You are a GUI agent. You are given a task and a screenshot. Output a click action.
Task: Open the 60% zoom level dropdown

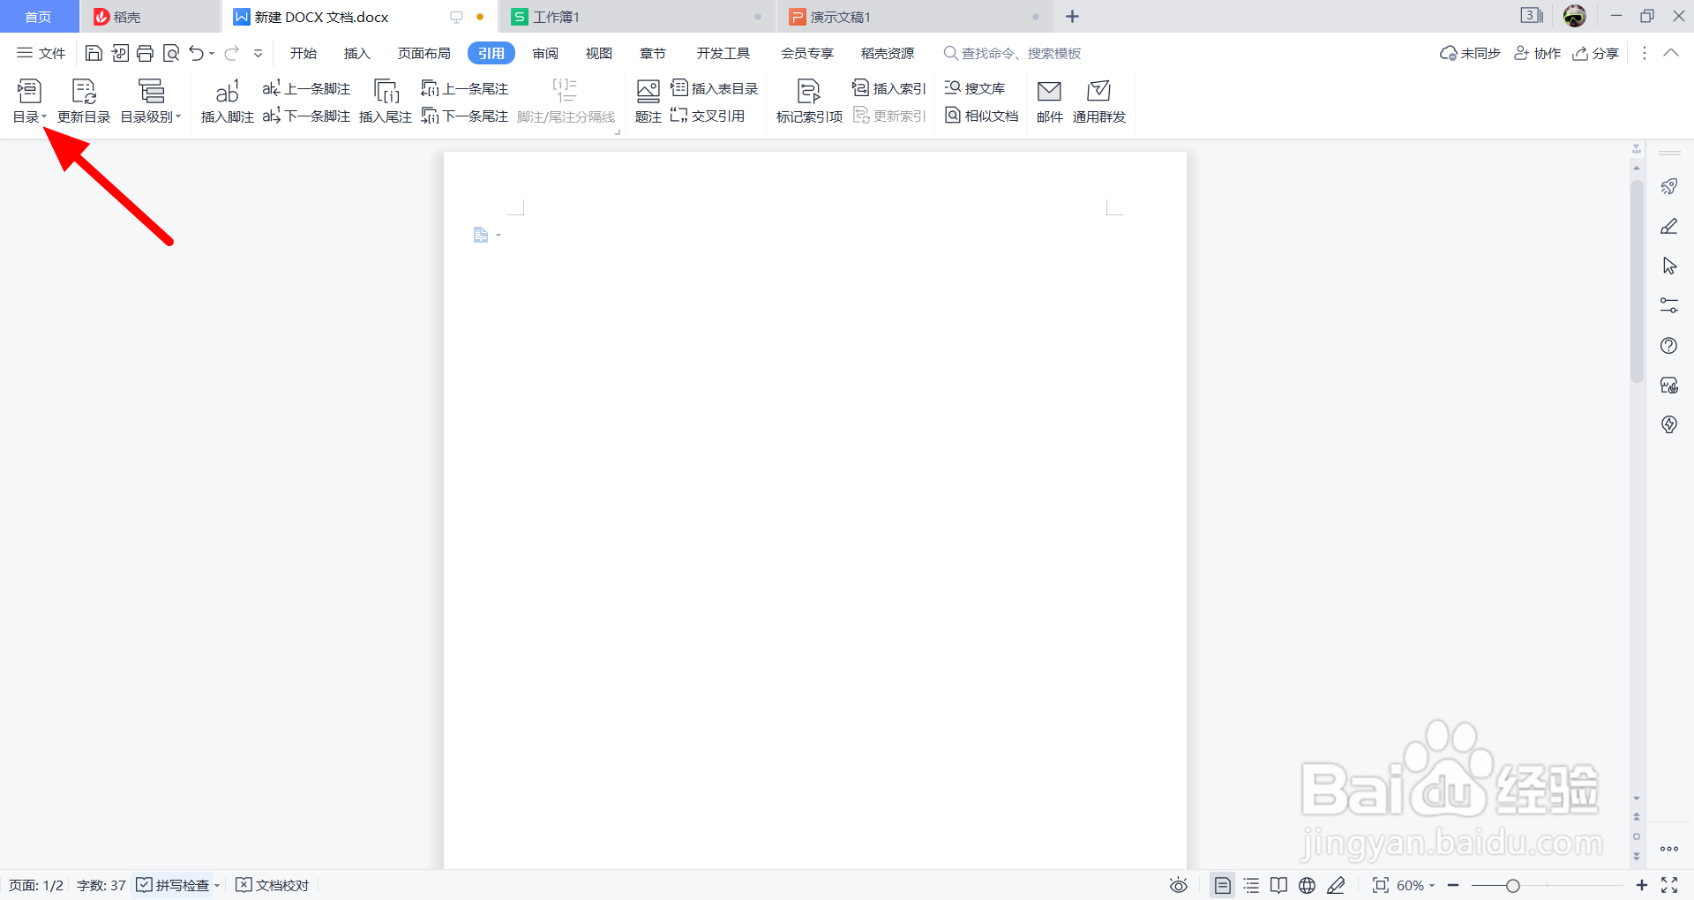[1415, 885]
